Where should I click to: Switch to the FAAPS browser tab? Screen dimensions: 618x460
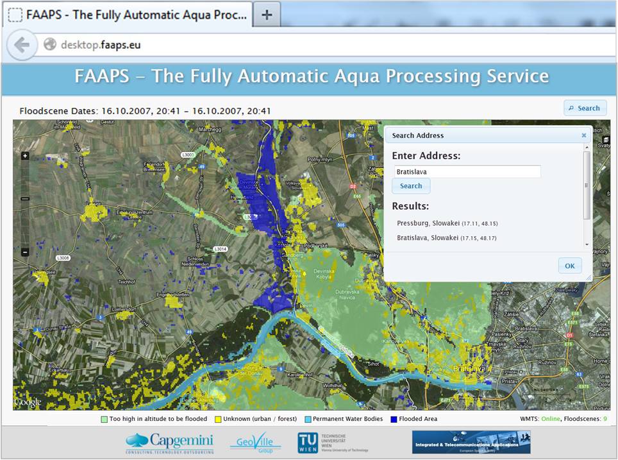[128, 15]
